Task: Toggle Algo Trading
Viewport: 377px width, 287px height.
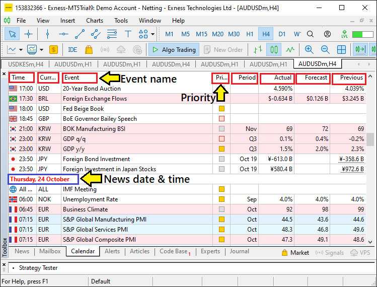Action: [x=174, y=49]
